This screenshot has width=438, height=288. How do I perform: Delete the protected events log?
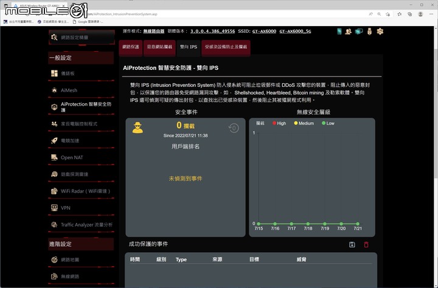pyautogui.click(x=366, y=244)
